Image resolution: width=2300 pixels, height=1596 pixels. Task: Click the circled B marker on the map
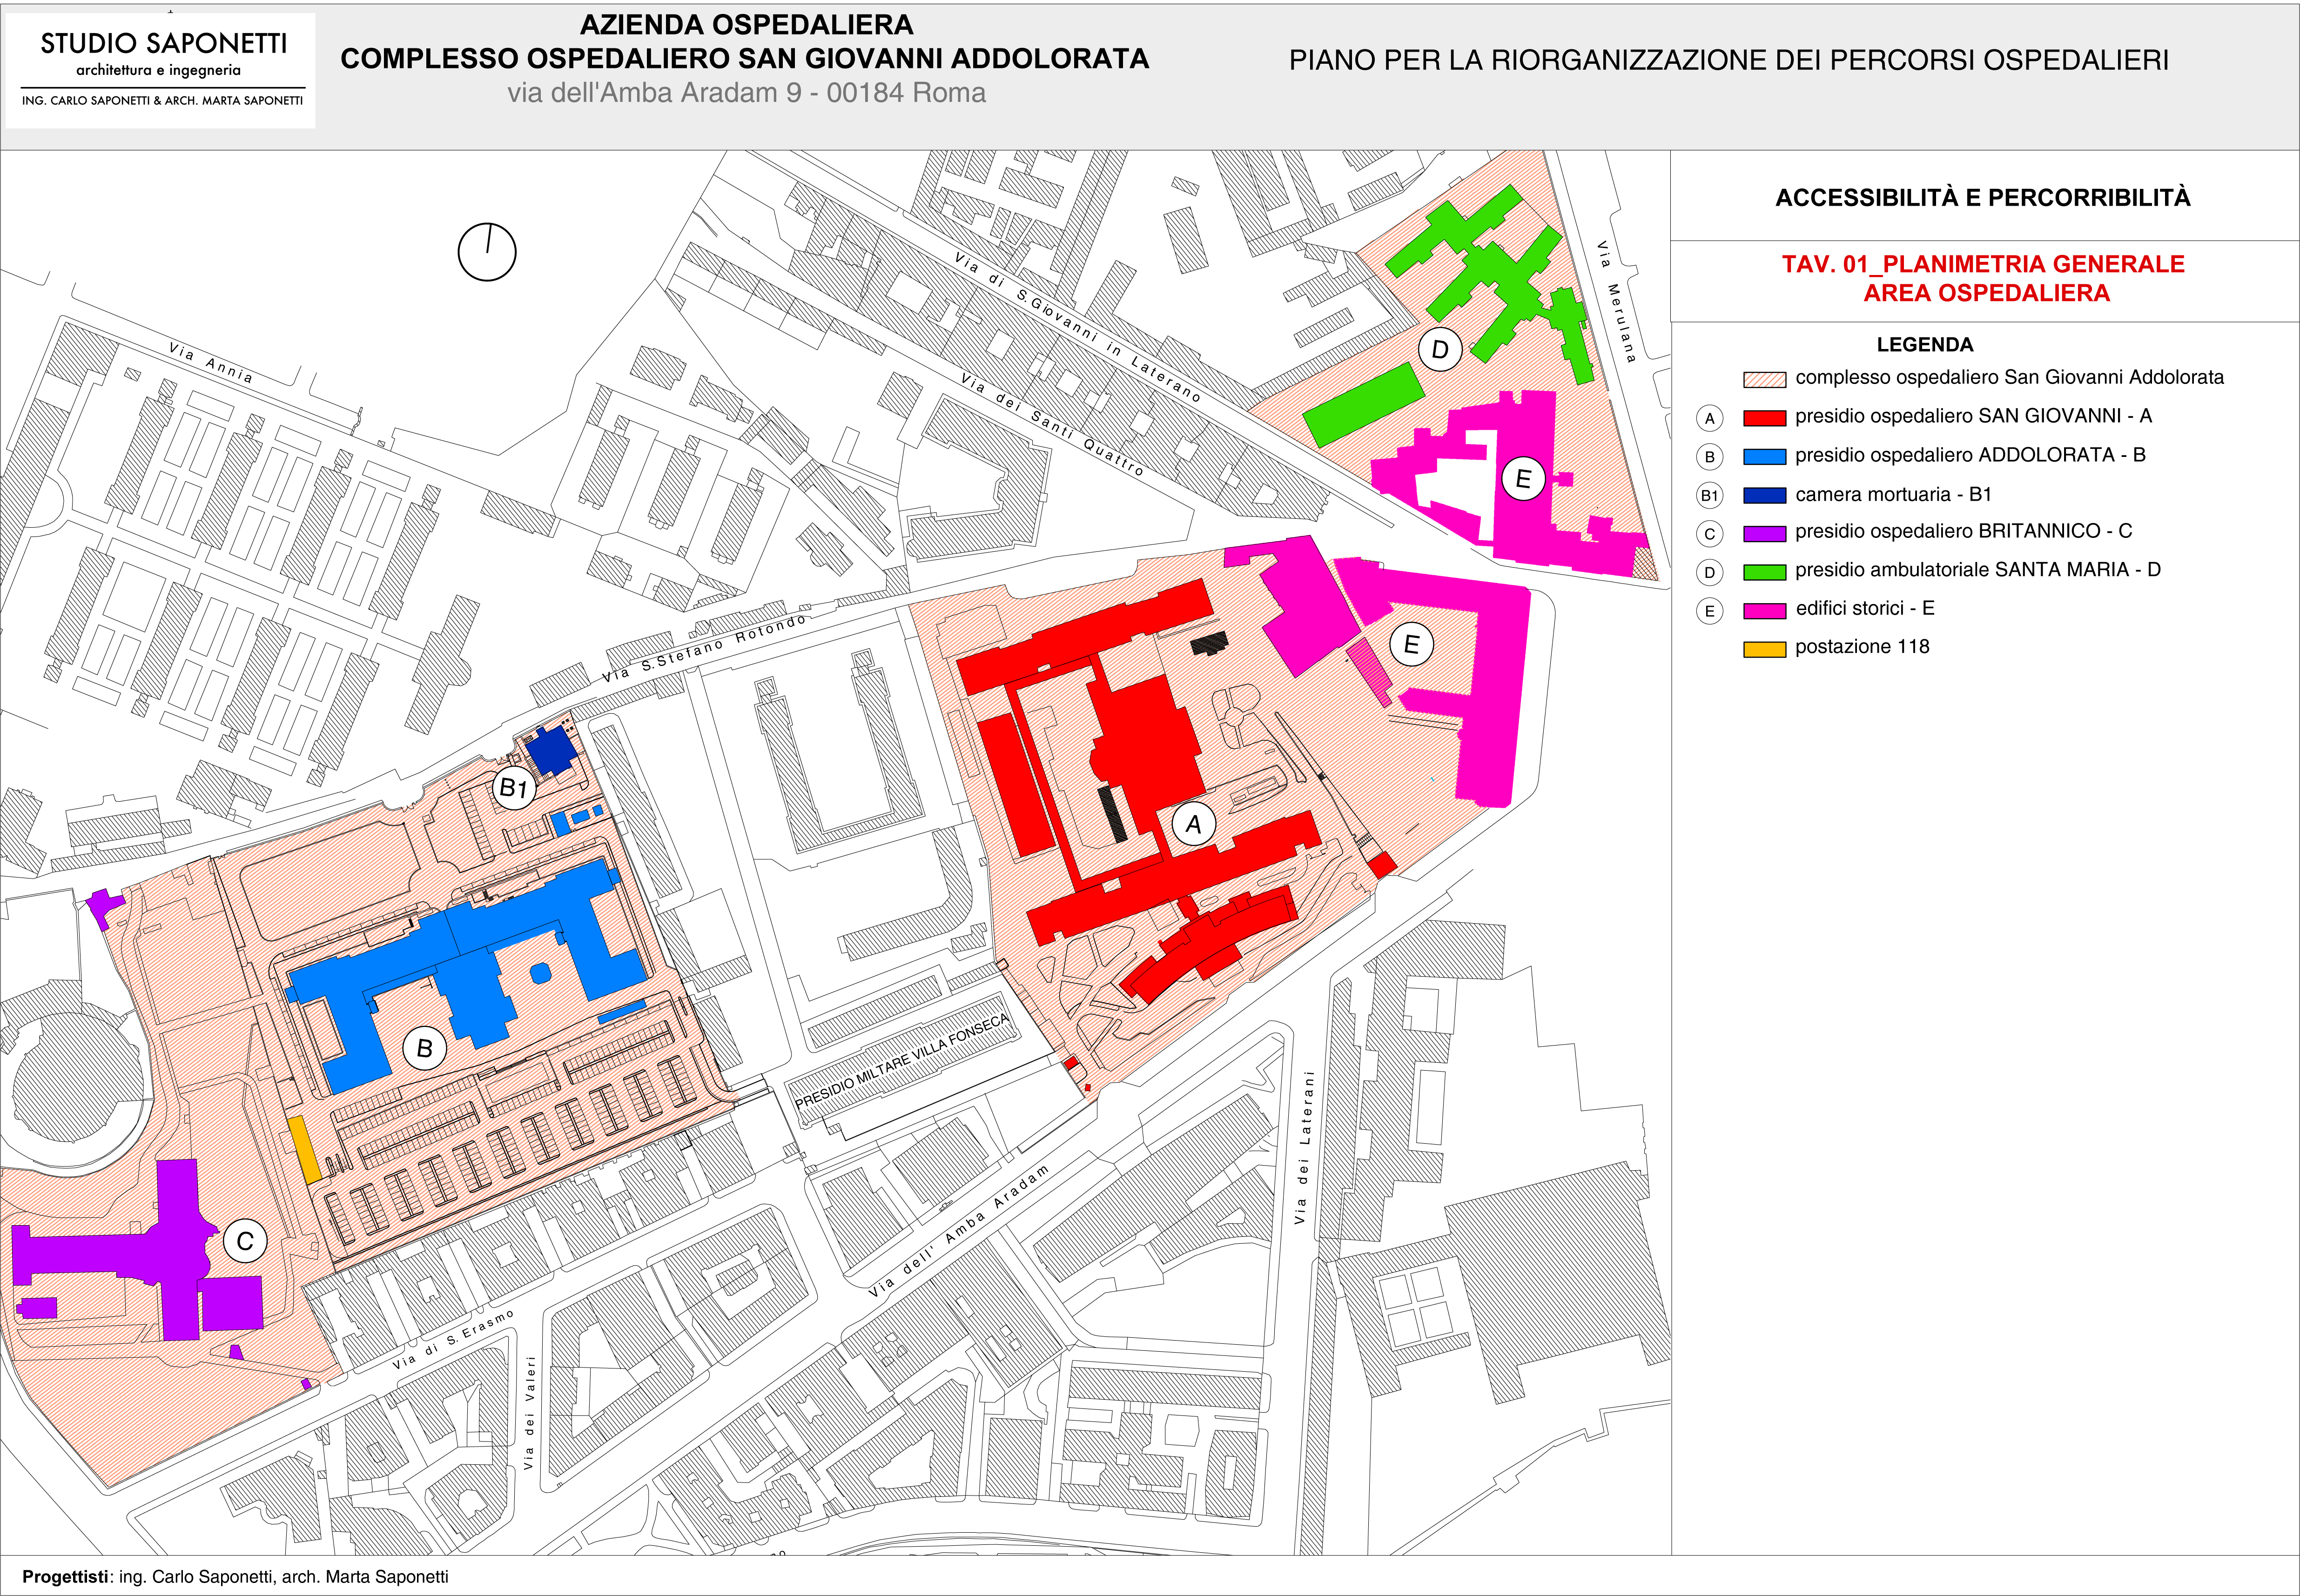[425, 1048]
